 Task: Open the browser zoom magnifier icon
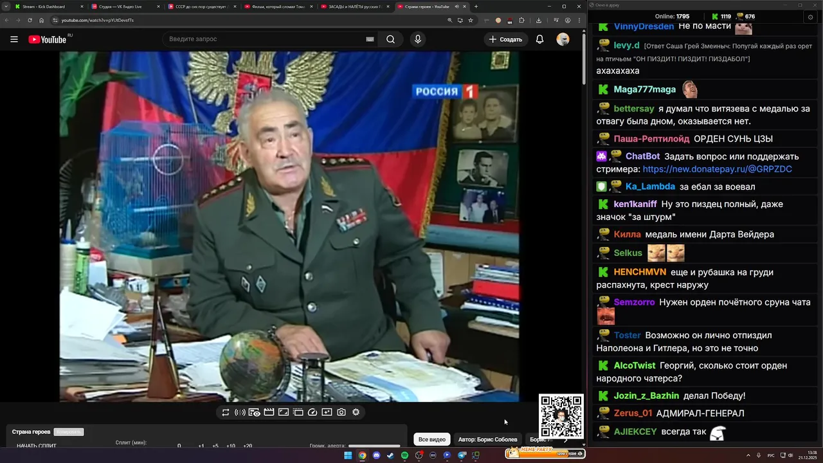click(x=449, y=20)
